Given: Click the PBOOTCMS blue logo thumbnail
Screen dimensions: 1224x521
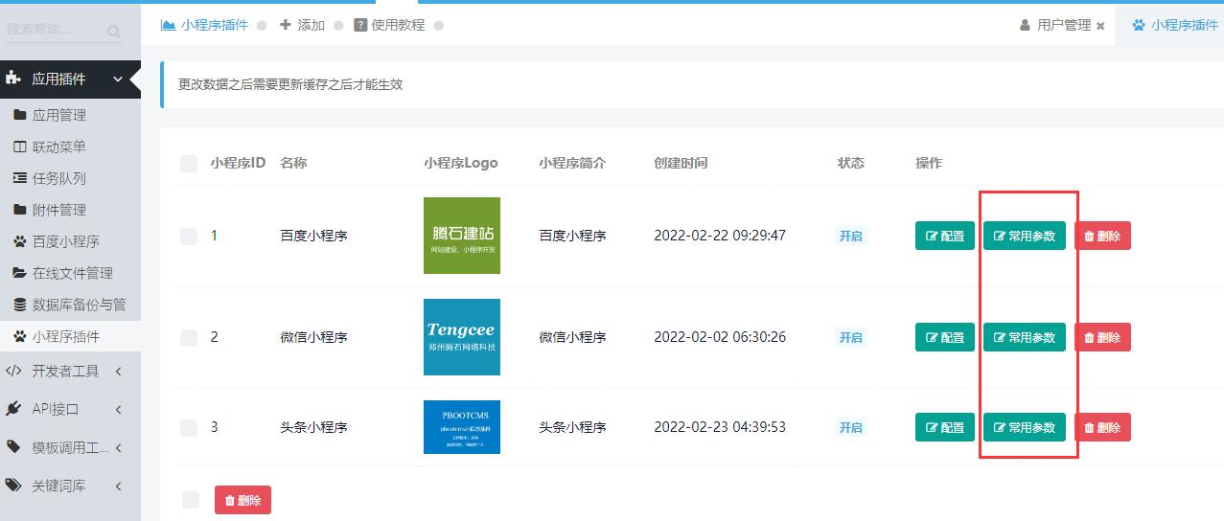Looking at the screenshot, I should [462, 427].
